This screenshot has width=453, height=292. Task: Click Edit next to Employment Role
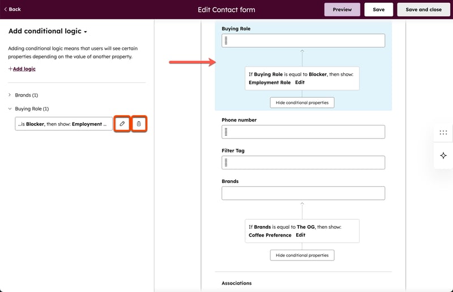click(300, 82)
